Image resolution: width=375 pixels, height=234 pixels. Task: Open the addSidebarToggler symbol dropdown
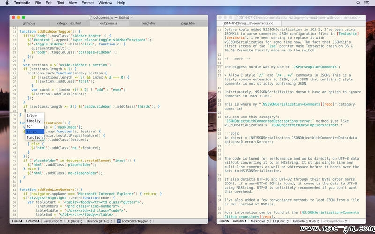coord(134,221)
